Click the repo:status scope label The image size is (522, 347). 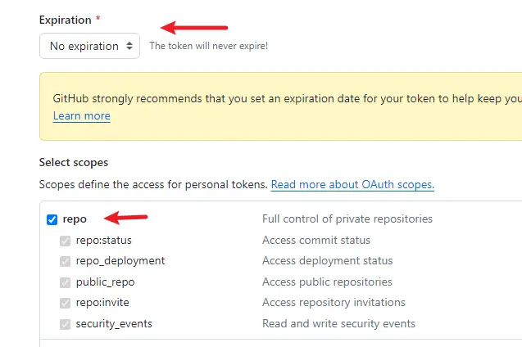tap(103, 241)
